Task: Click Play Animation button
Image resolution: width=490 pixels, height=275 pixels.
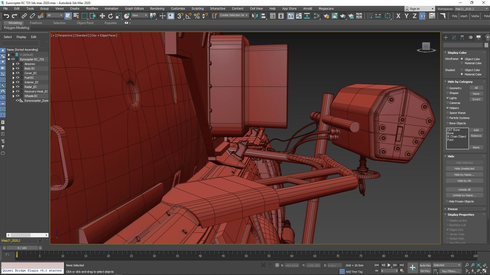Action: [x=389, y=265]
